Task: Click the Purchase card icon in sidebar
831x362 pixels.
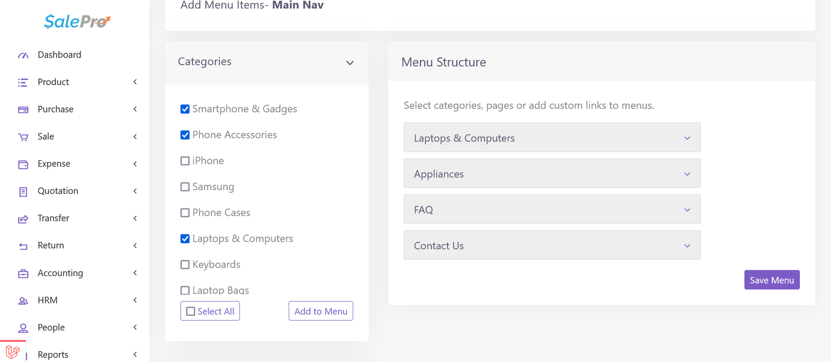Action: point(23,109)
